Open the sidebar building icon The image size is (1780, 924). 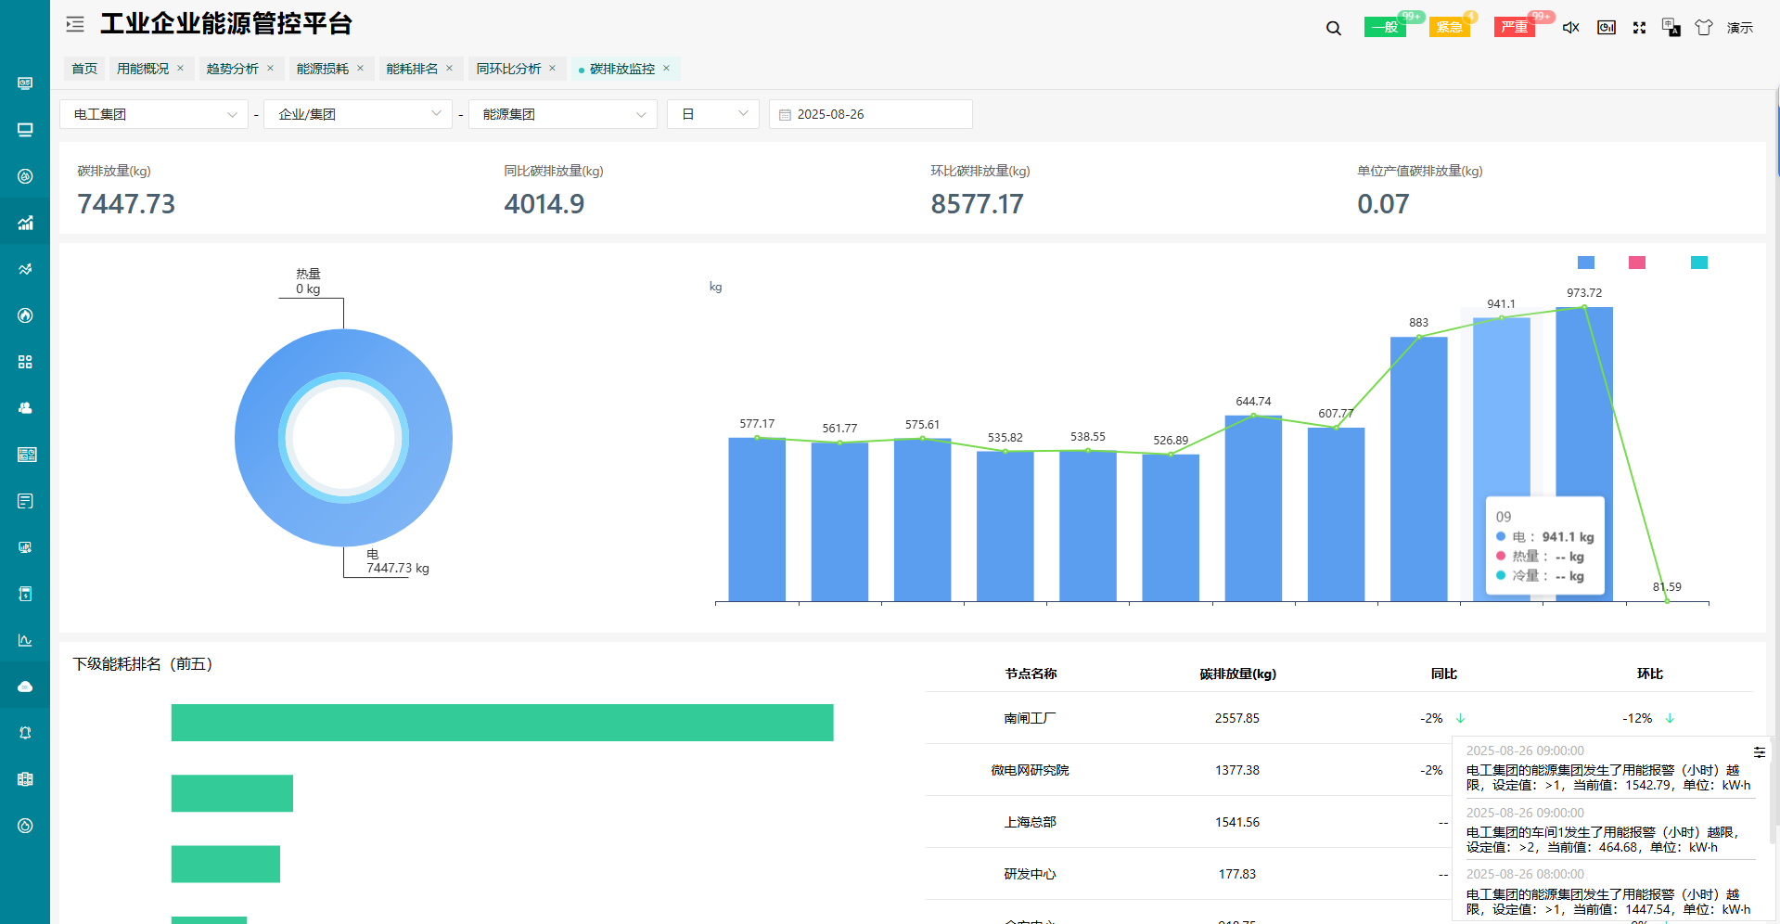[x=25, y=779]
